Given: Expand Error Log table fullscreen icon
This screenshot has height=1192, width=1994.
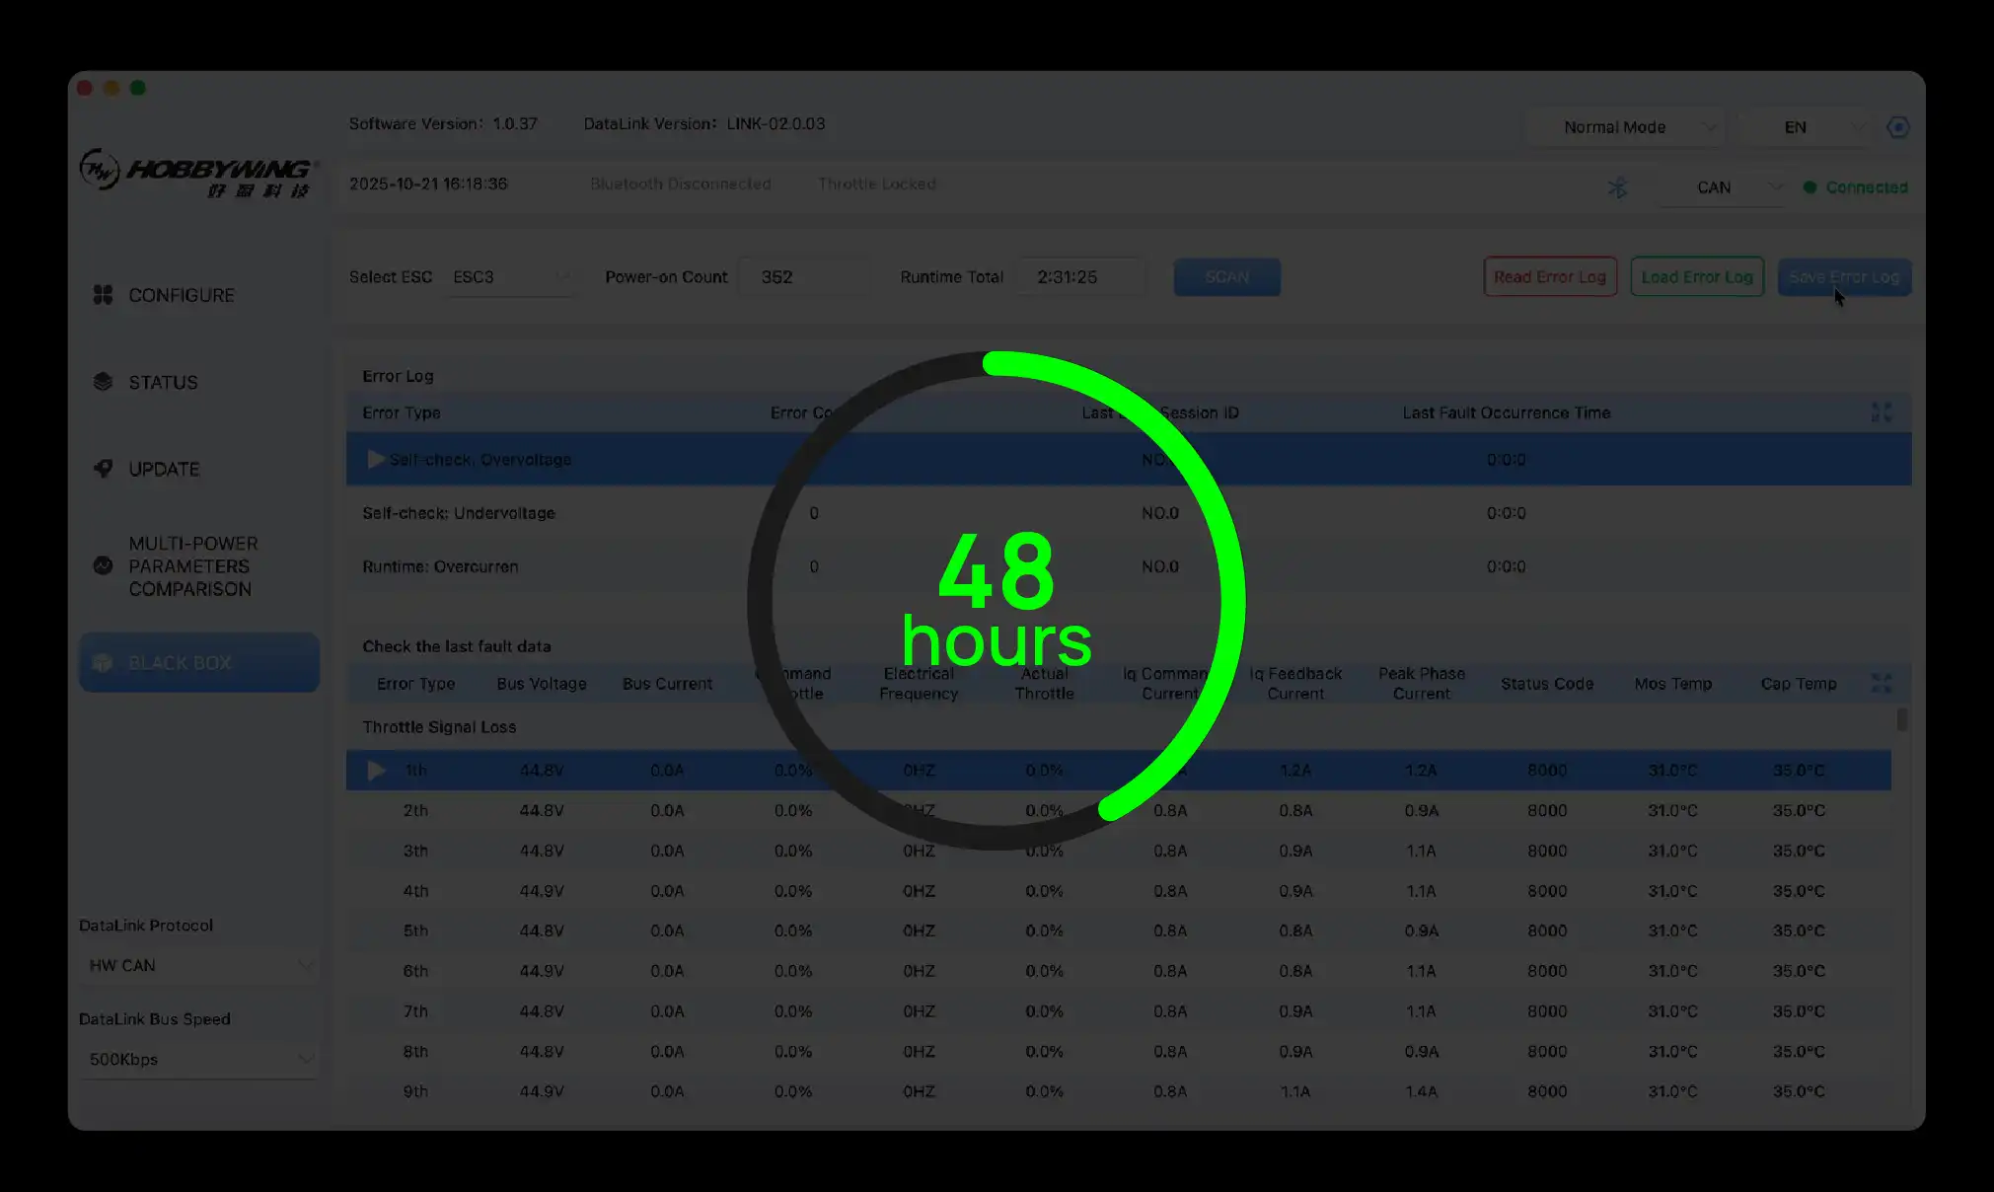Looking at the screenshot, I should pyautogui.click(x=1881, y=412).
